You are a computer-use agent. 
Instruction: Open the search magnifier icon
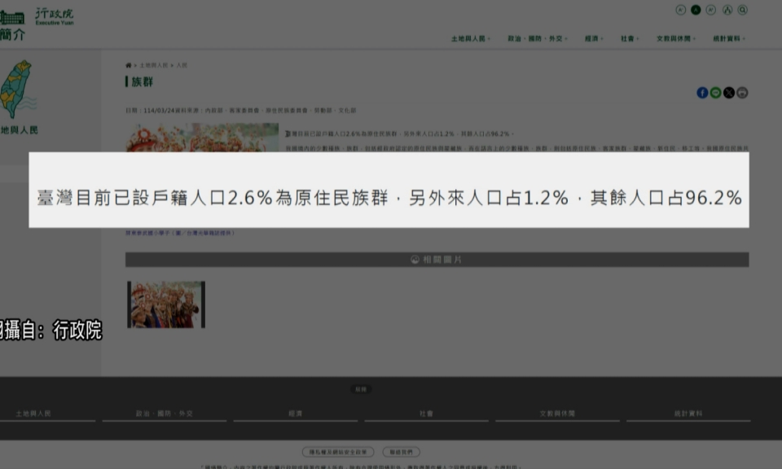(742, 10)
